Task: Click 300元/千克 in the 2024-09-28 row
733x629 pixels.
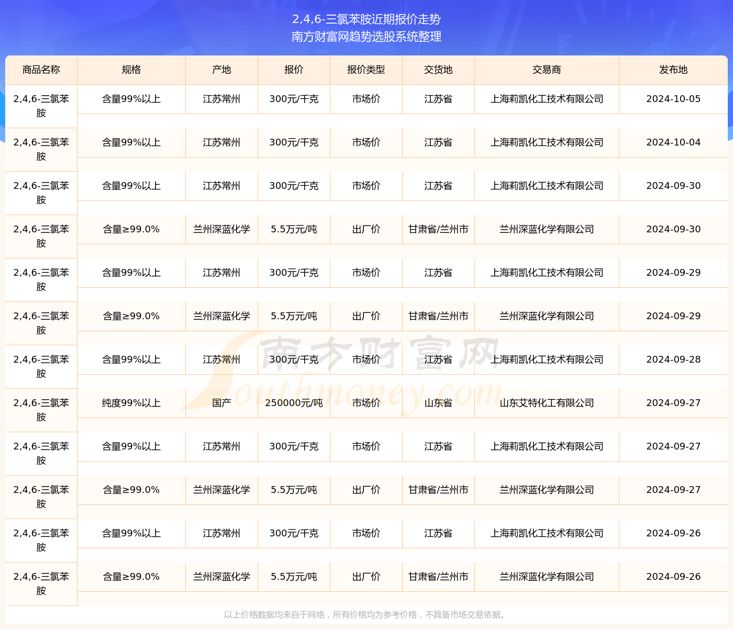Action: click(294, 360)
